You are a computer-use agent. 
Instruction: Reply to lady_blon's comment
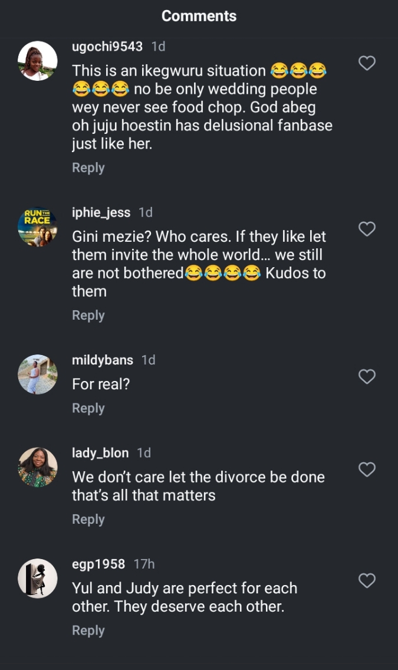point(88,520)
